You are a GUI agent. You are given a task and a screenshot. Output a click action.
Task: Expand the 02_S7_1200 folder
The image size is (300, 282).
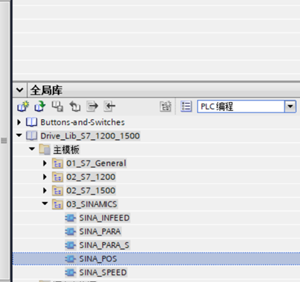[x=44, y=177]
